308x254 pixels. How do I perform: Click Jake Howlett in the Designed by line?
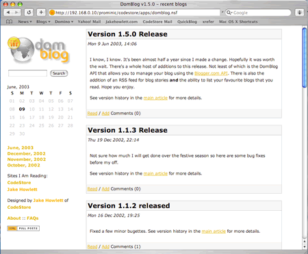click(48, 201)
